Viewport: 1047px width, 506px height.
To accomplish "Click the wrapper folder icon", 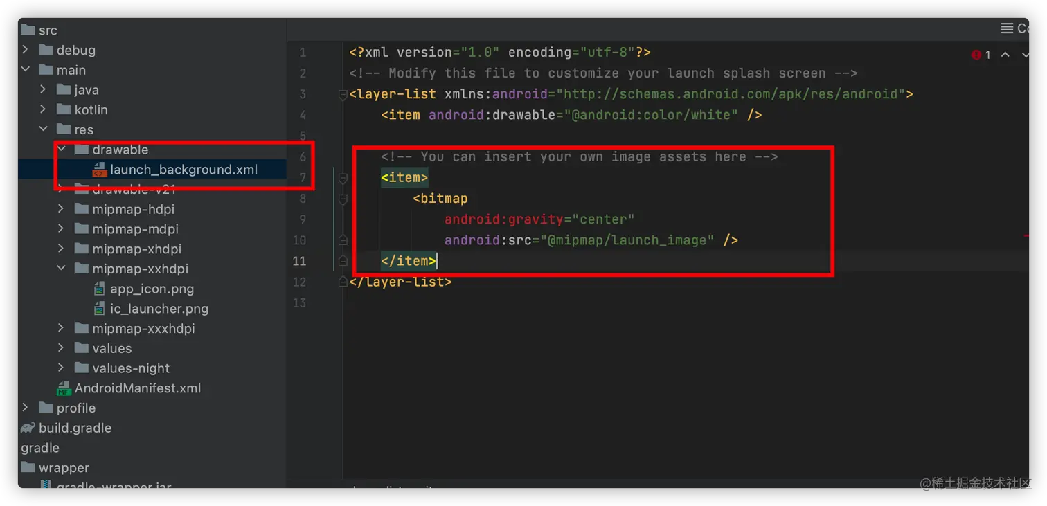I will coord(28,467).
